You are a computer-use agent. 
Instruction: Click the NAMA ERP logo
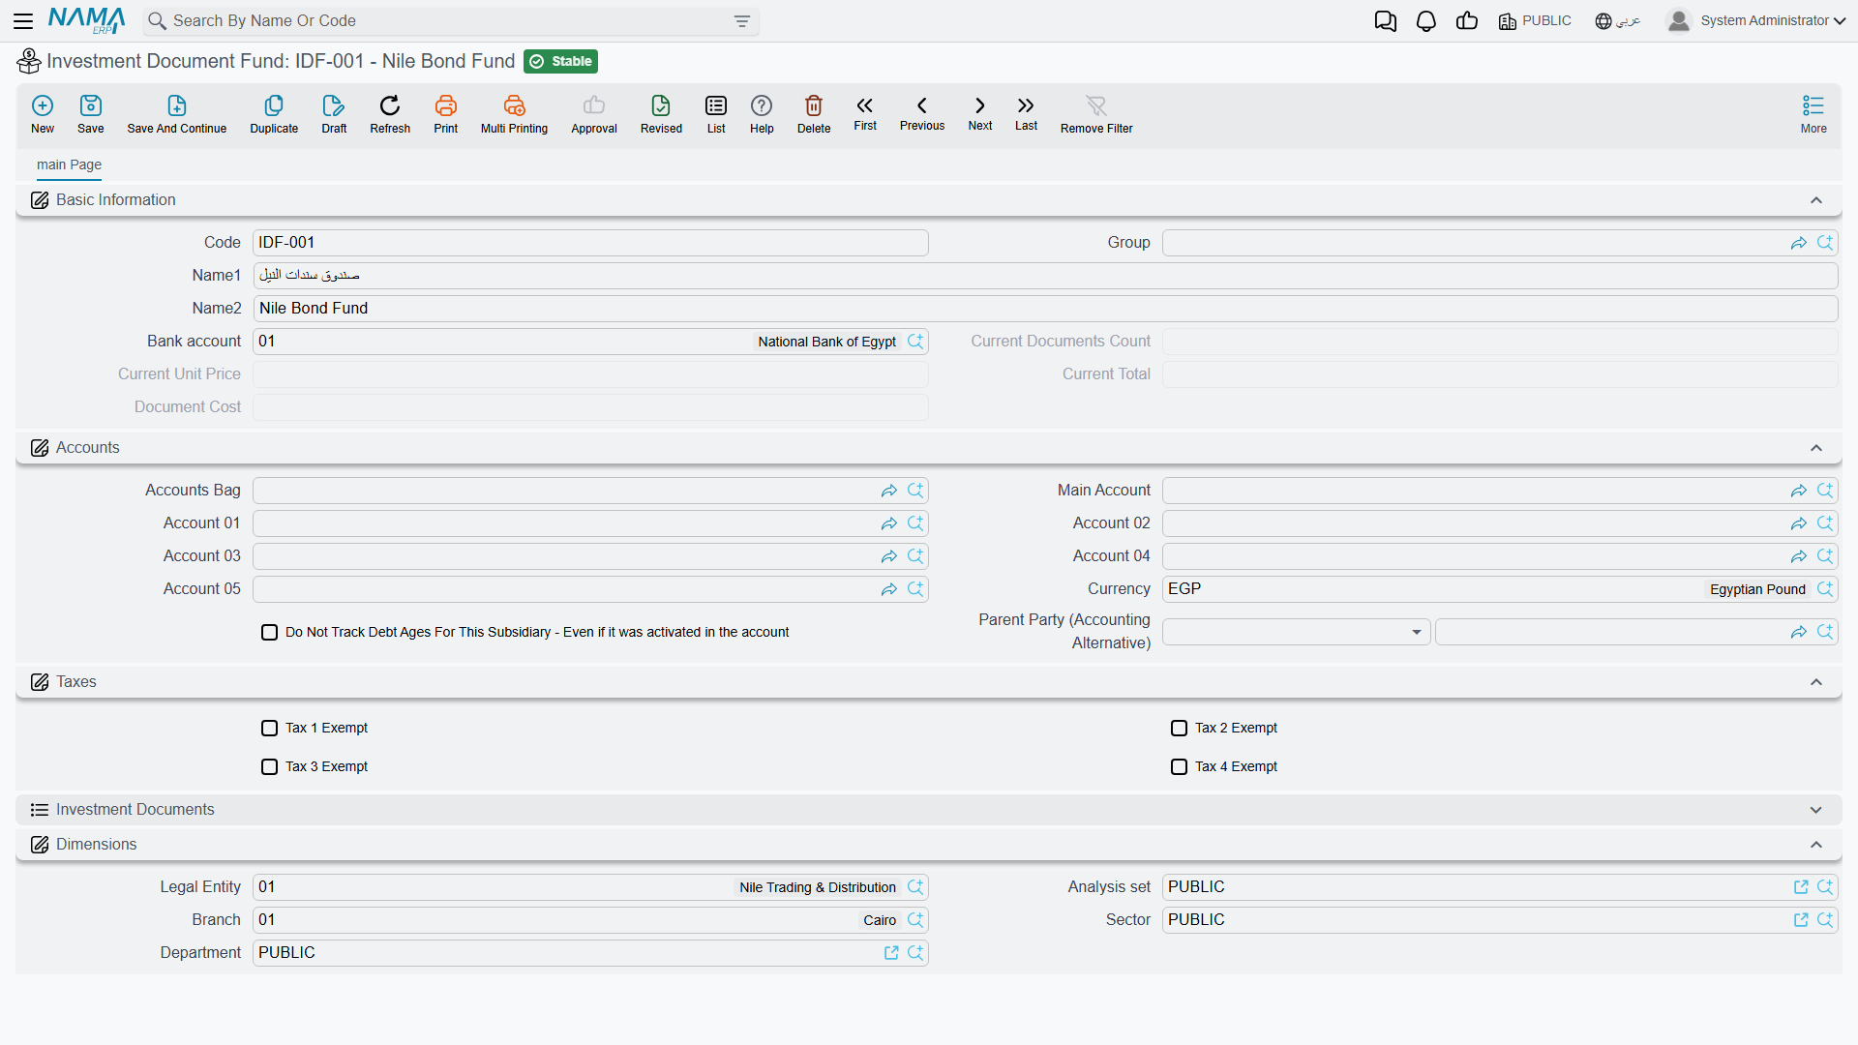[x=87, y=20]
